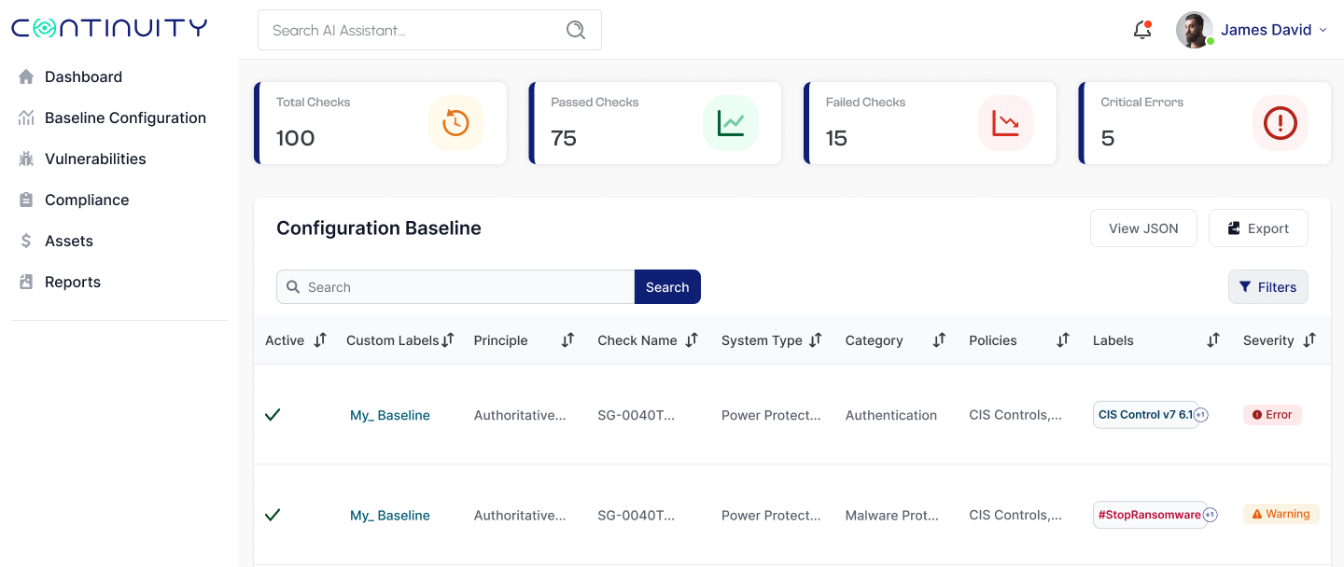Open the Filters panel
Image resolution: width=1344 pixels, height=567 pixels.
click(x=1267, y=287)
